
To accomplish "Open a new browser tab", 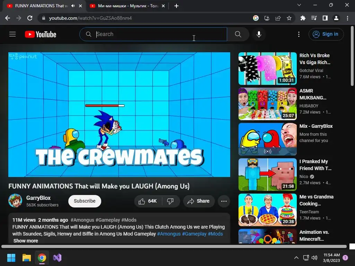I will (176, 6).
